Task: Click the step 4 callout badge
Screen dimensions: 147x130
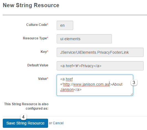Action: tap(23, 117)
